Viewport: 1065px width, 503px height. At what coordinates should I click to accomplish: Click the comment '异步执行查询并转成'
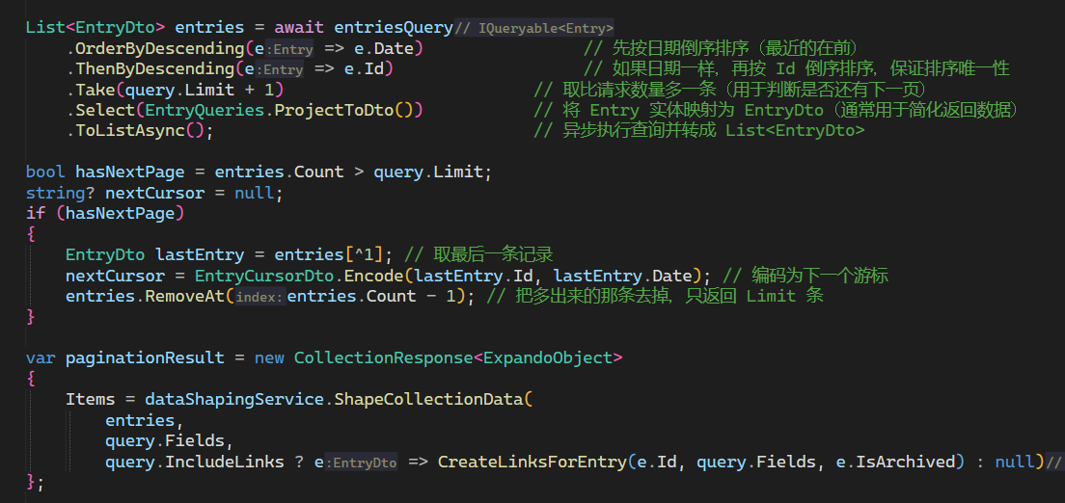click(x=640, y=130)
